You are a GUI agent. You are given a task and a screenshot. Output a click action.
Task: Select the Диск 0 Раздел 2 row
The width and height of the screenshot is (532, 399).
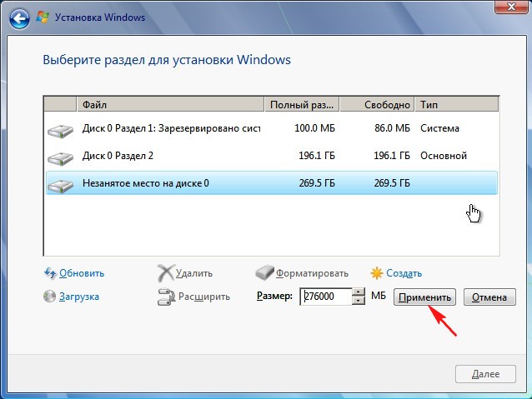(272, 156)
